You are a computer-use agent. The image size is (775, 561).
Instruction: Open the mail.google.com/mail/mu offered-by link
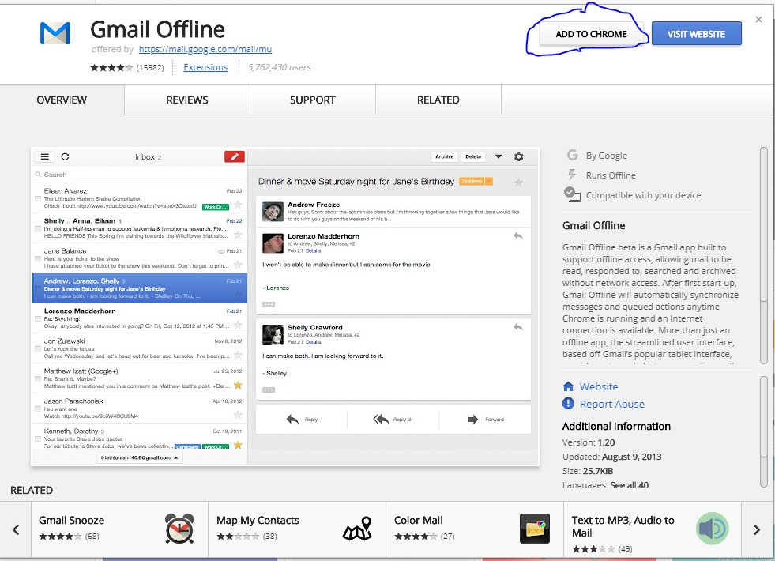coord(205,49)
